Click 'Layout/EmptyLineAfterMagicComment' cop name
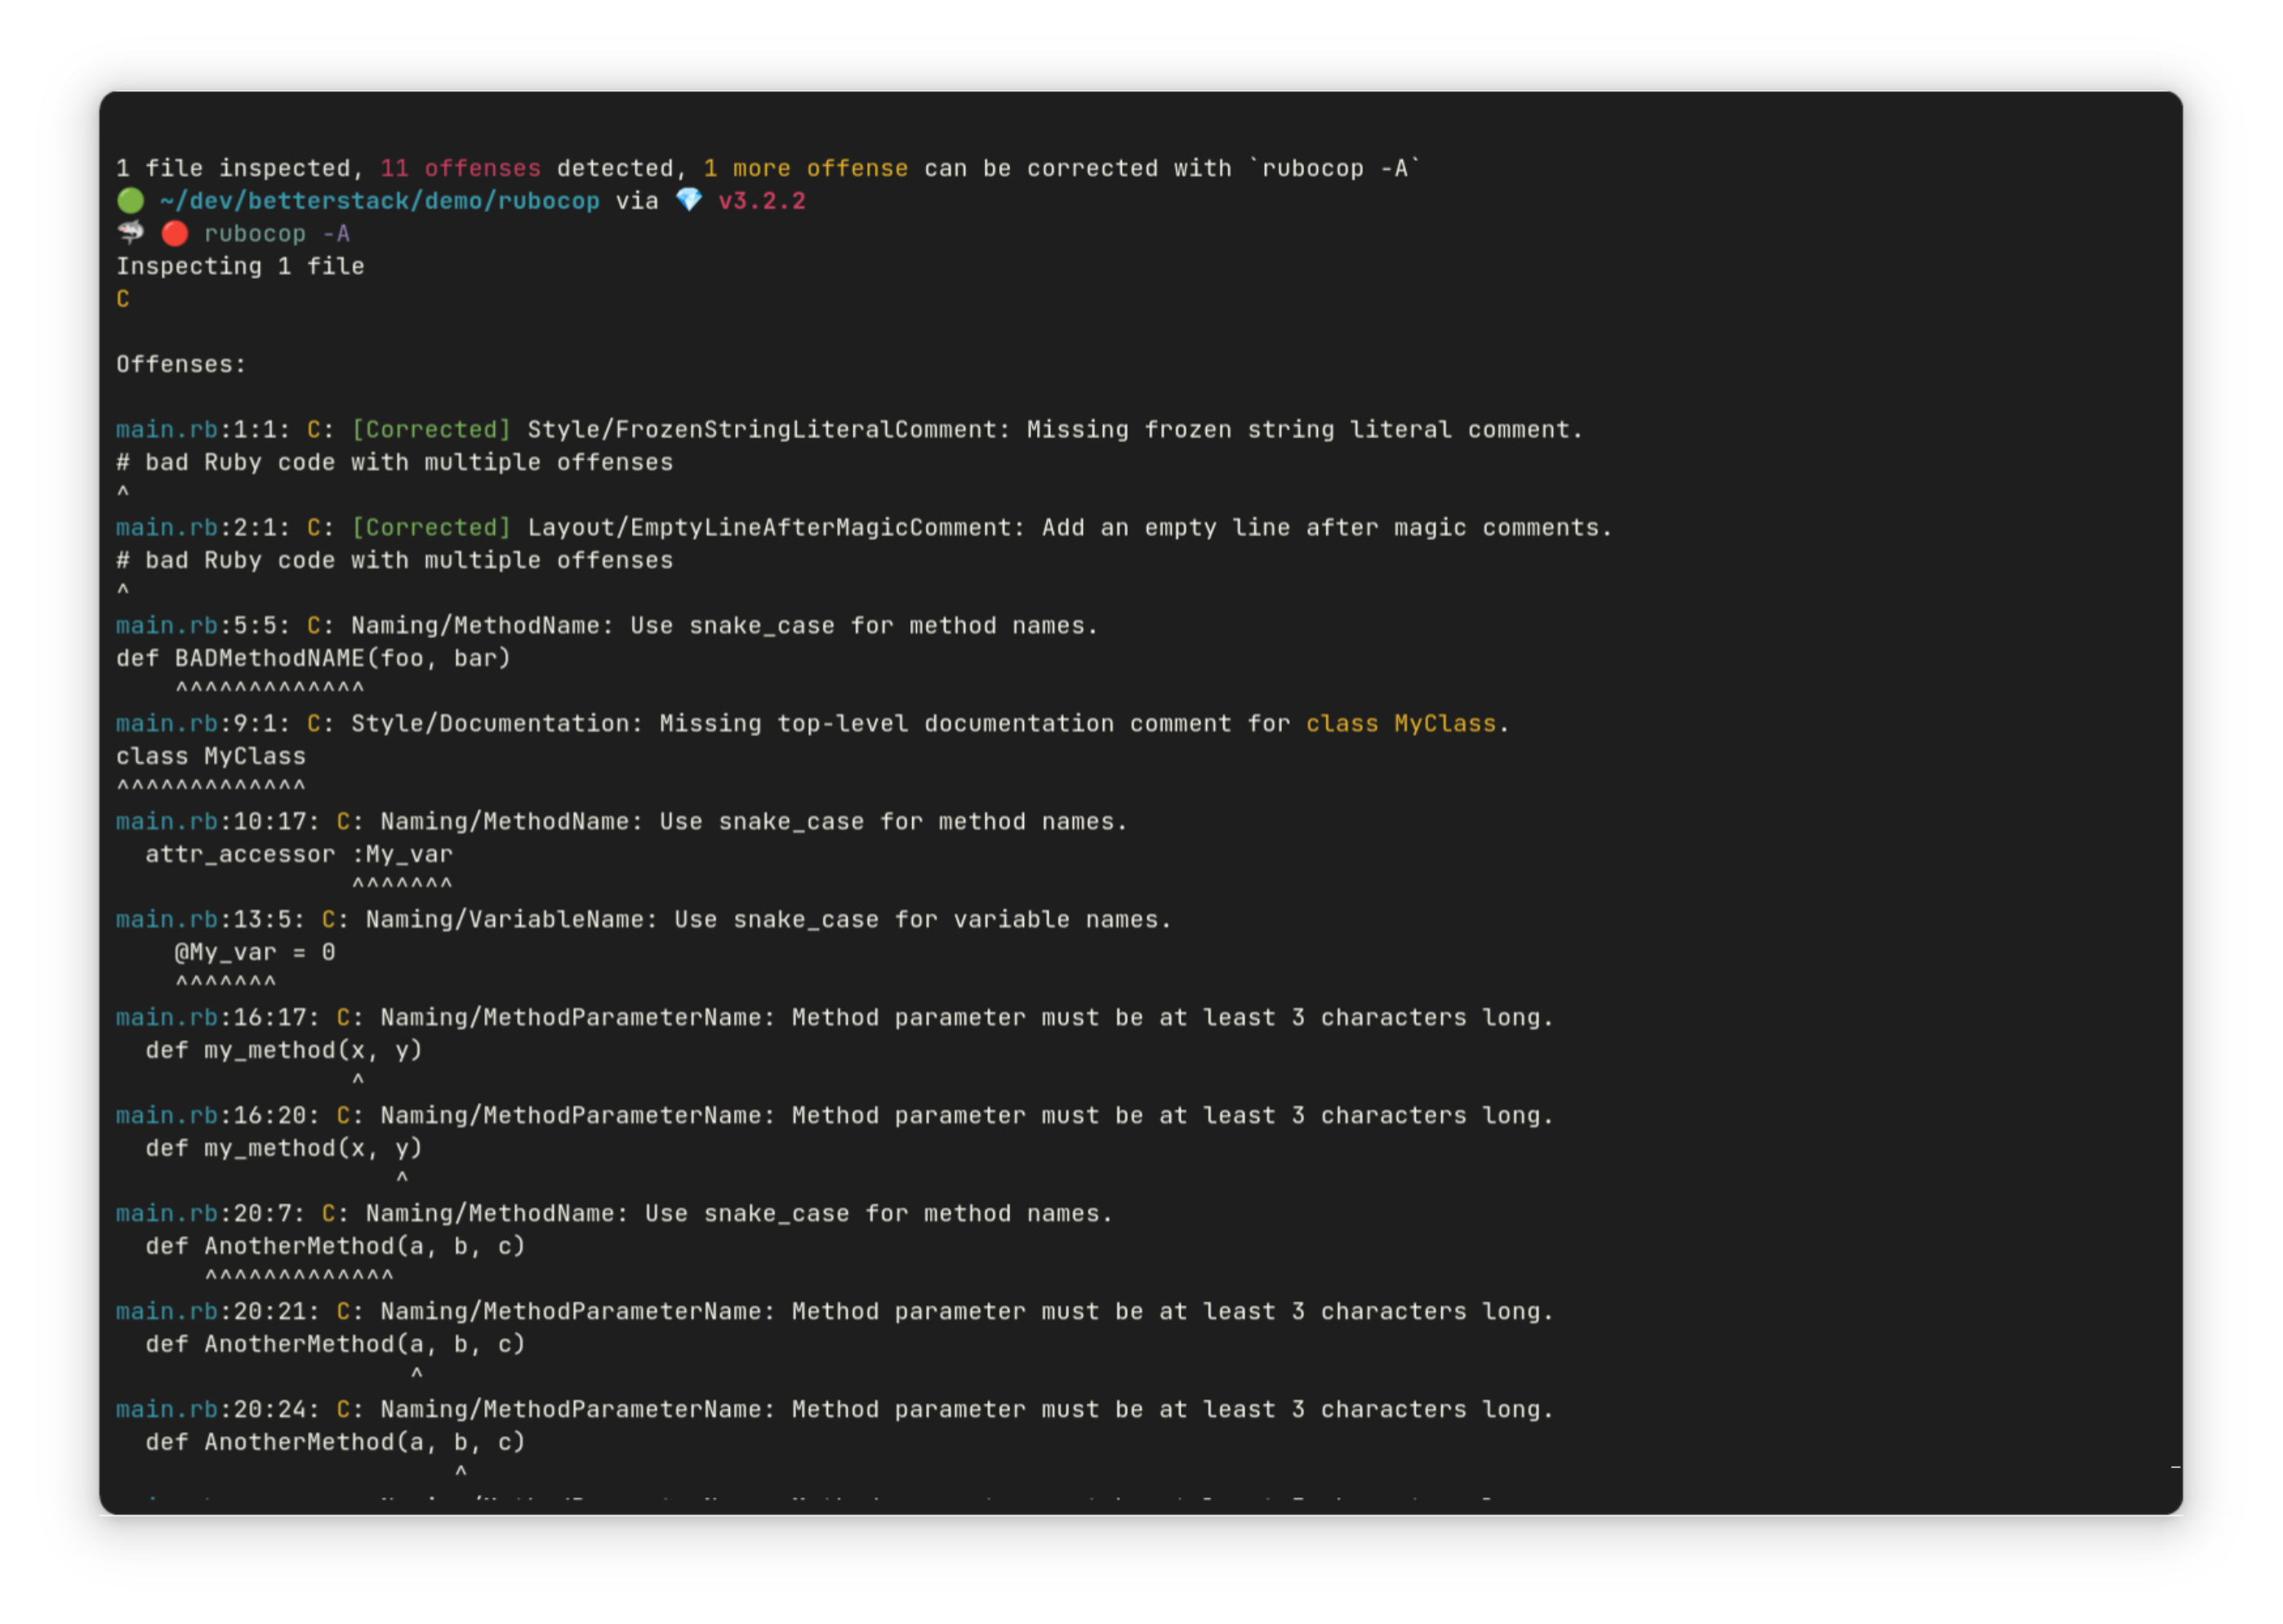The image size is (2283, 1624). click(x=770, y=528)
